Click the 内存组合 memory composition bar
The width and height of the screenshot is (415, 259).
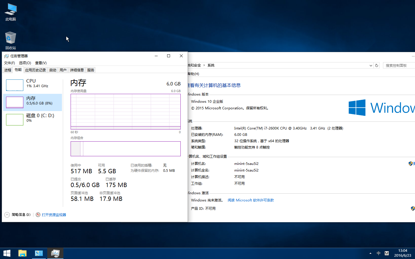click(126, 149)
